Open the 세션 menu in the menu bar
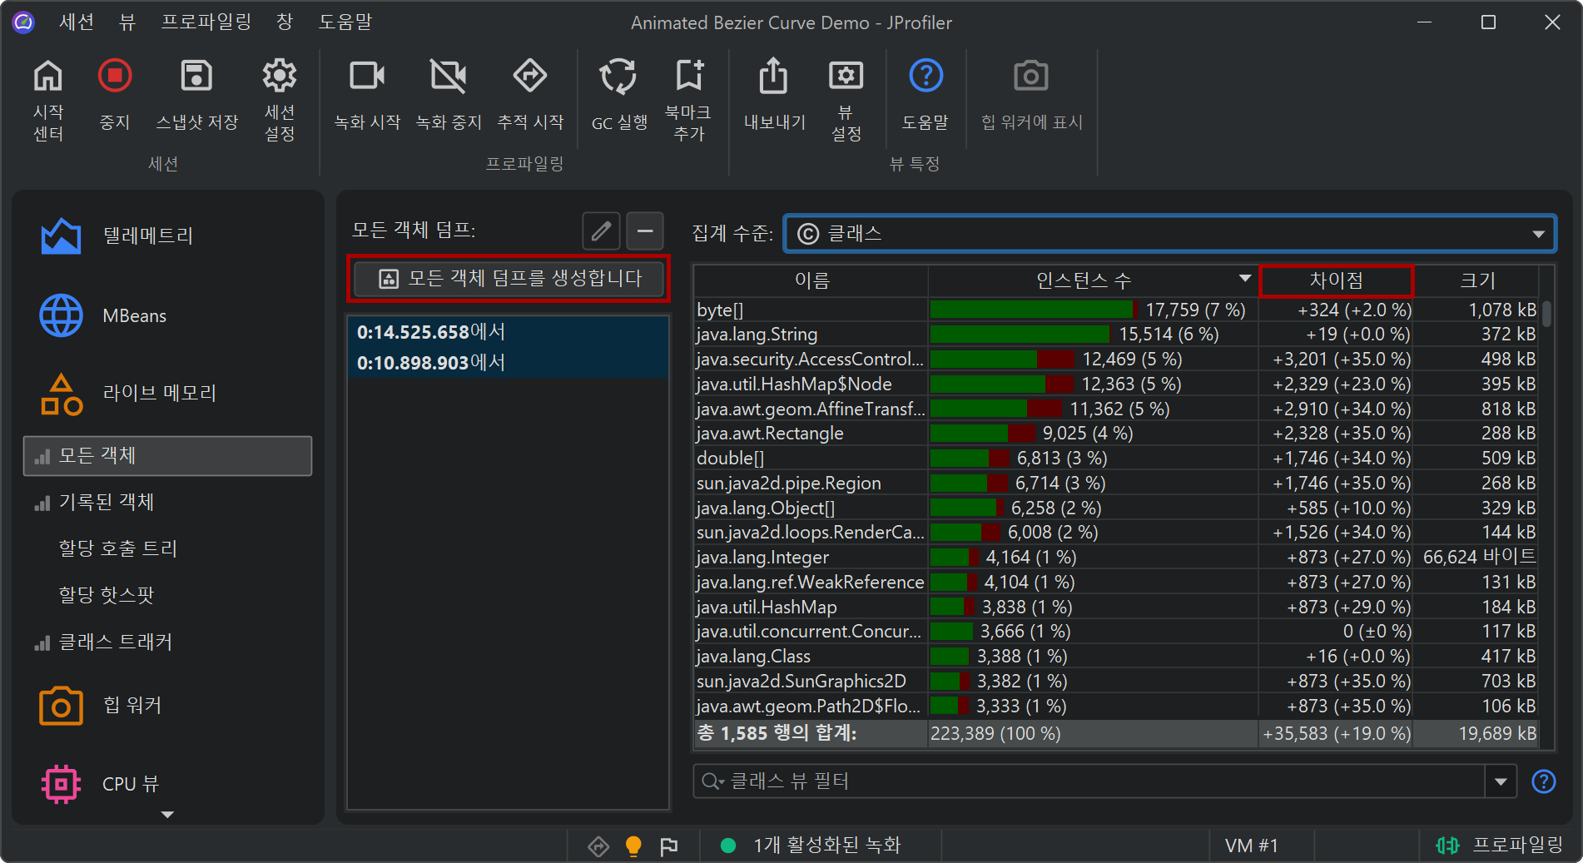The width and height of the screenshot is (1583, 863). coord(77,22)
